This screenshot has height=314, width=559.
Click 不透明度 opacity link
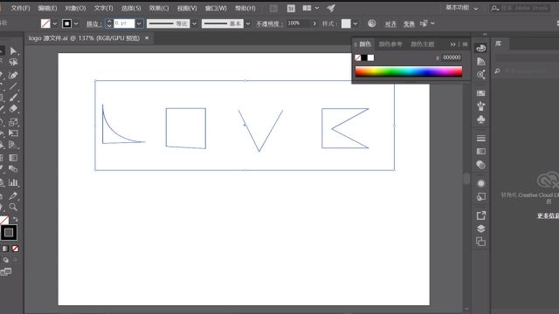[x=270, y=24]
